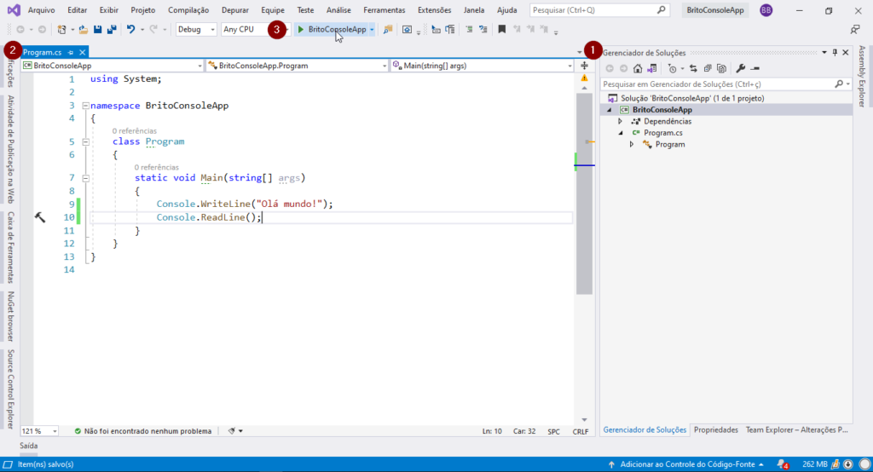Image resolution: width=873 pixels, height=472 pixels.
Task: Click the bookmark icon in toolbar
Action: [x=501, y=30]
